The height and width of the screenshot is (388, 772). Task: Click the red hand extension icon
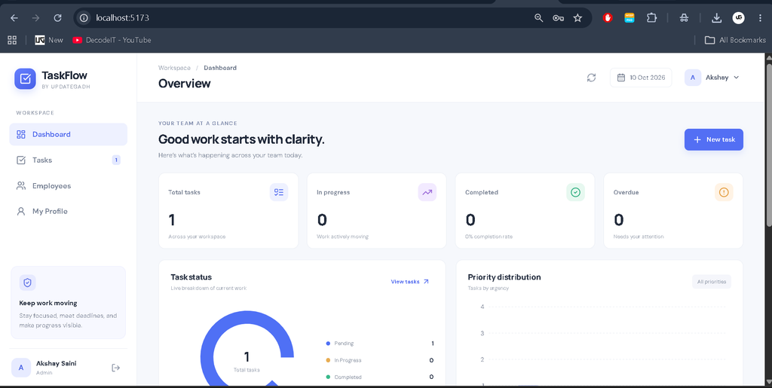608,18
